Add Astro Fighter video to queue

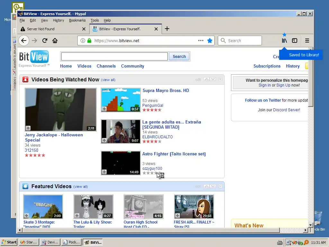click(x=104, y=172)
